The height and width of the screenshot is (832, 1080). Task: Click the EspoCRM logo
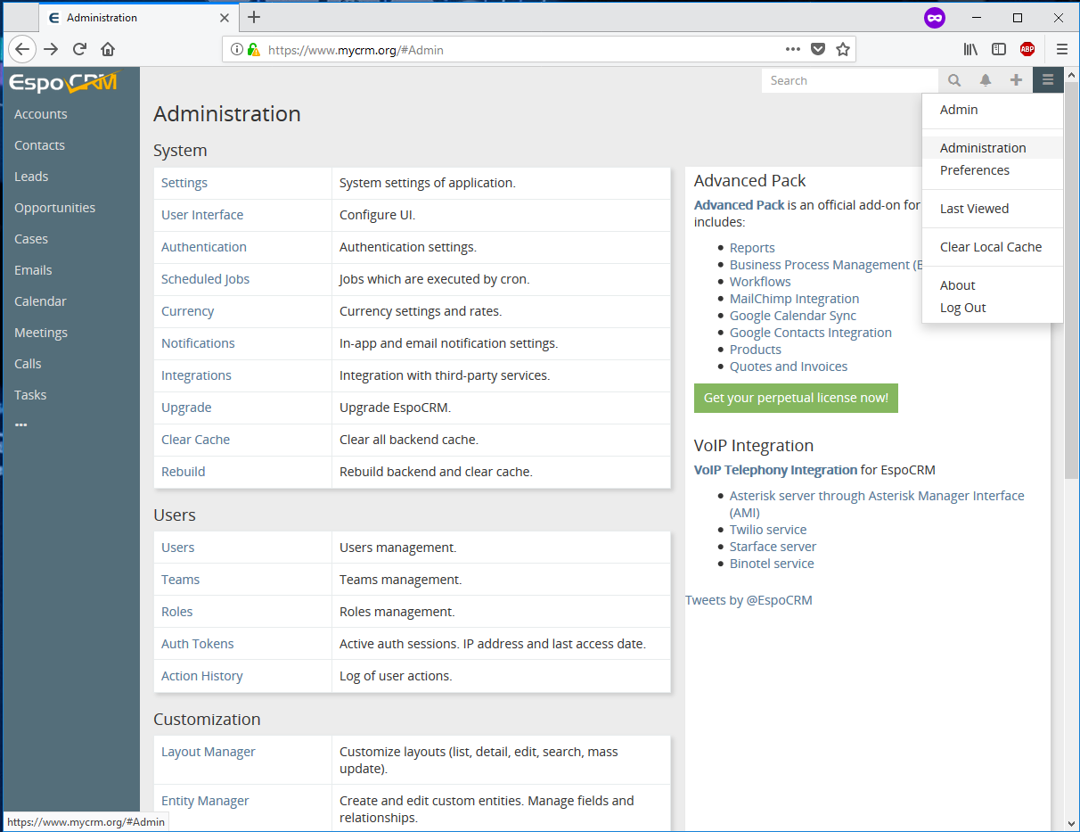click(62, 83)
